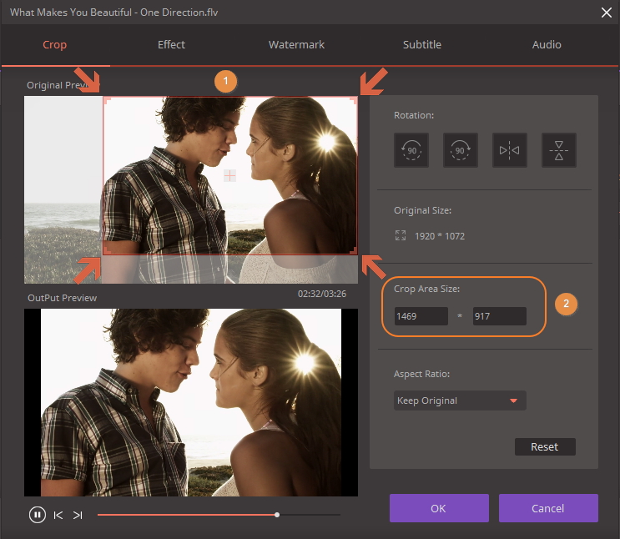Image resolution: width=620 pixels, height=539 pixels.
Task: Open the Effect tab
Action: (x=171, y=45)
